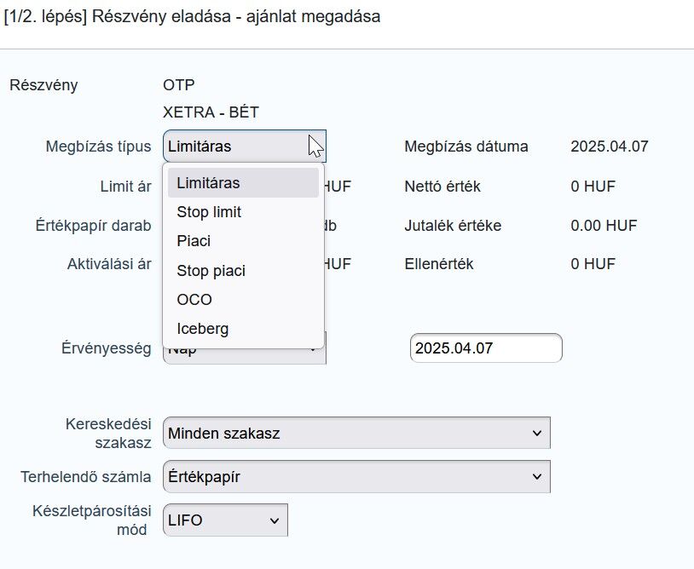Pick the Piaci order type option
Image resolution: width=694 pixels, height=569 pixels.
243,241
